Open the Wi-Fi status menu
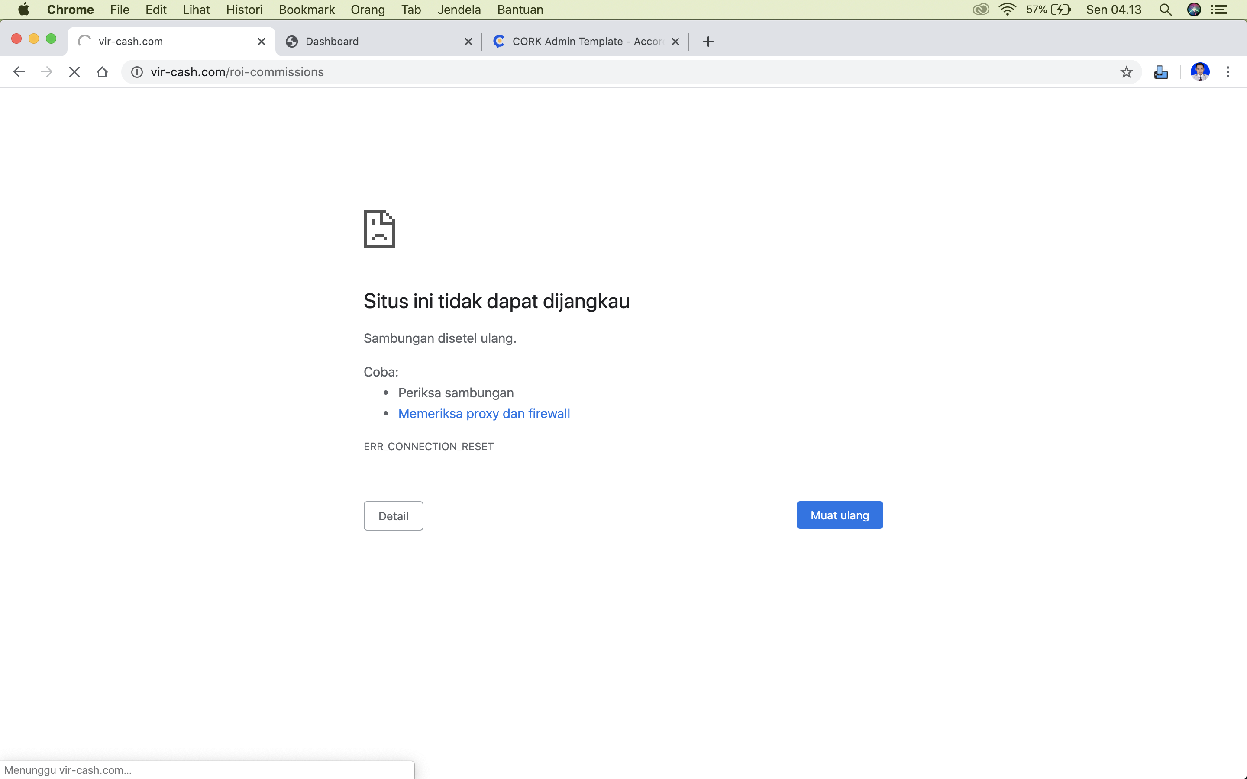The height and width of the screenshot is (779, 1247). pos(1007,9)
